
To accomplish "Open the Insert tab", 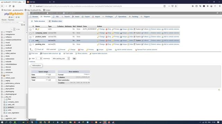I will pos(76,17).
